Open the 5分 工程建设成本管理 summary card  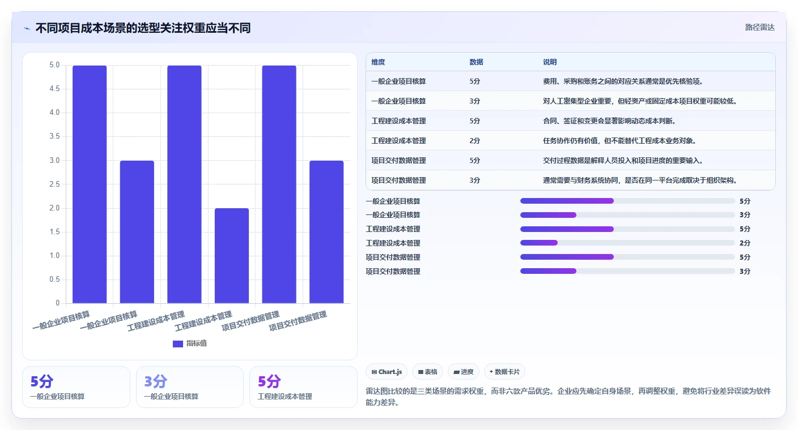[303, 387]
